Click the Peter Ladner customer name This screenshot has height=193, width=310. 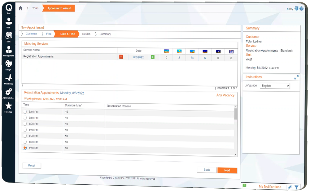point(254,41)
